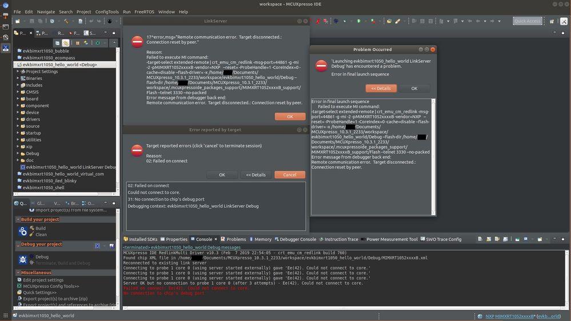
Task: Switch to the Installed SDKs tab
Action: [x=140, y=239]
